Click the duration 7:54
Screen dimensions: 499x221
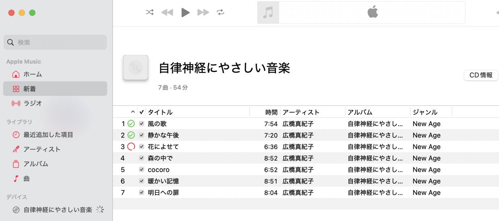coord(271,124)
